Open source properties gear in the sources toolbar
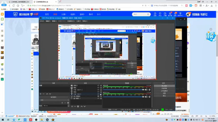Screen dimensions: 218x122 (78, 106)
